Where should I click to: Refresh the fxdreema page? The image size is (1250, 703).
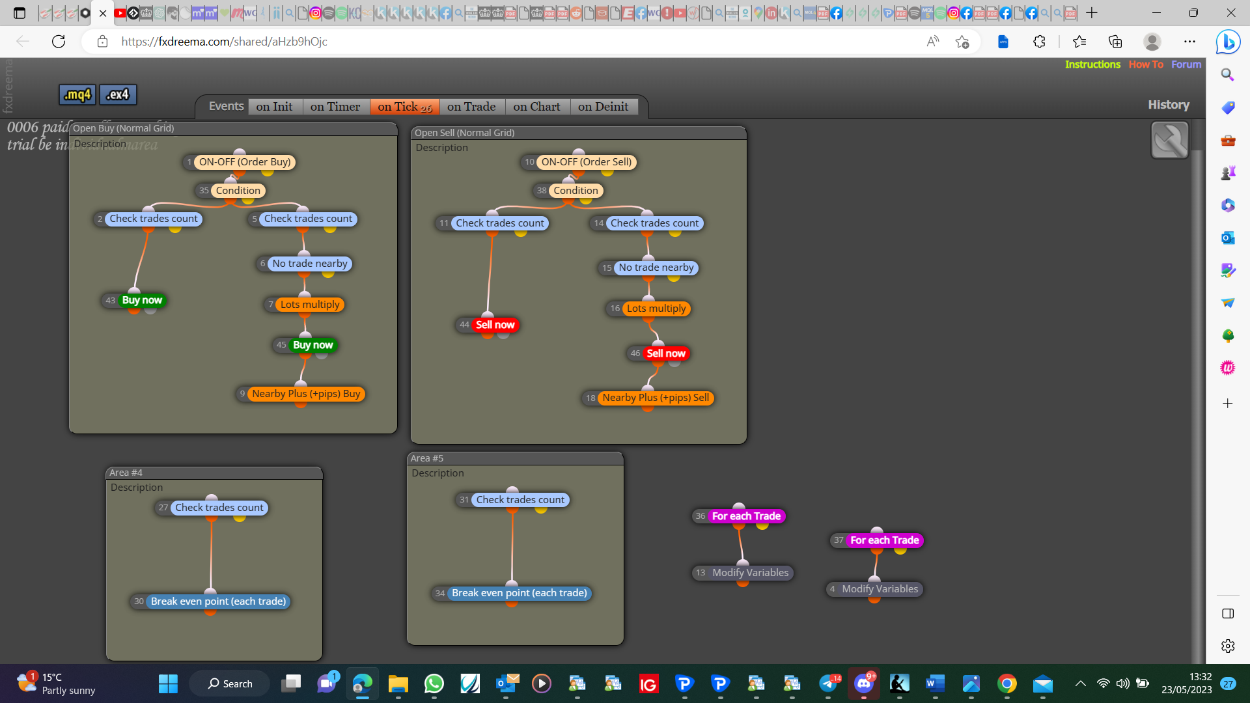coord(59,42)
